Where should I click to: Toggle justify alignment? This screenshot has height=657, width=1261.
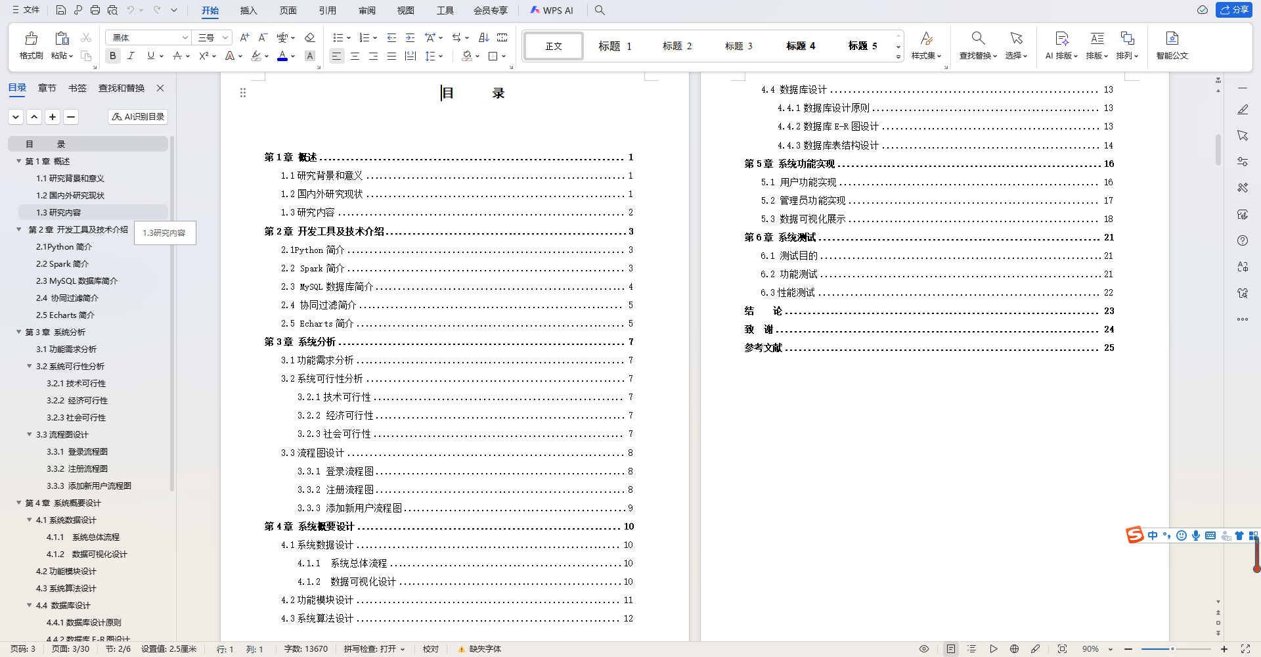(391, 56)
